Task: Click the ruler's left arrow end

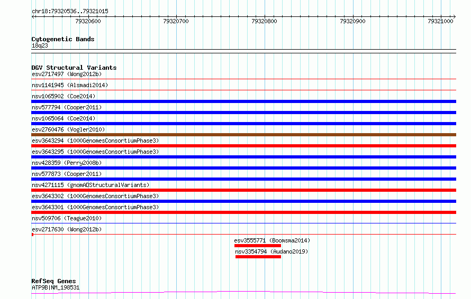Action: (x=33, y=17)
